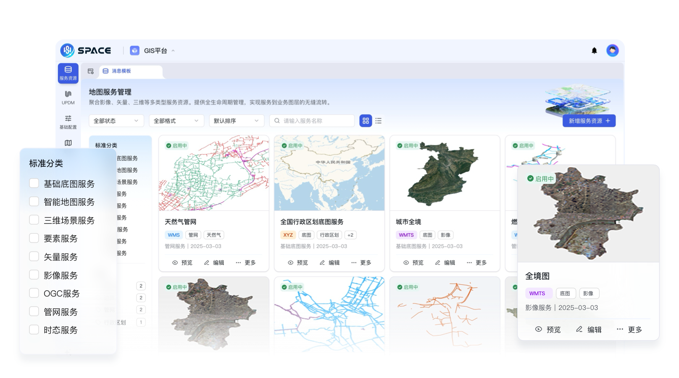
Task: Check the 基础底图服务 checkbox
Action: tap(34, 183)
